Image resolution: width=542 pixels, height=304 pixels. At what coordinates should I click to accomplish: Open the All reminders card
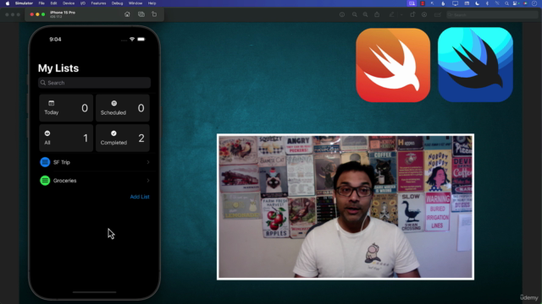click(x=66, y=138)
